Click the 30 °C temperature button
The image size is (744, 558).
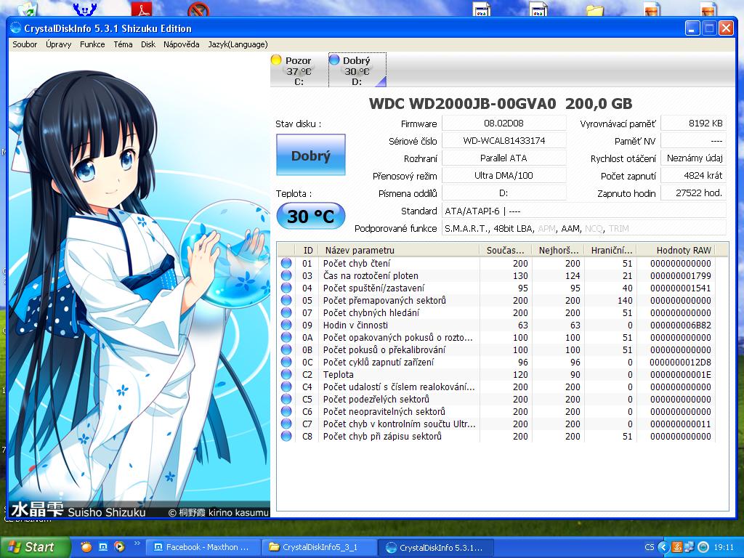pos(311,216)
